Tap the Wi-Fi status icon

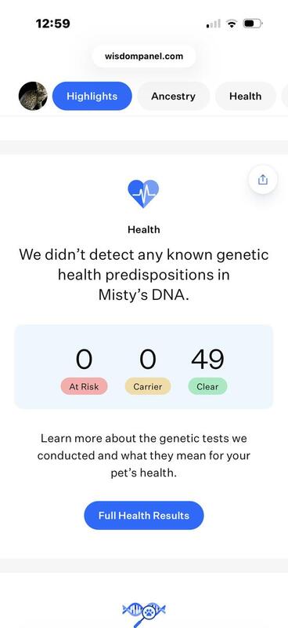(232, 24)
